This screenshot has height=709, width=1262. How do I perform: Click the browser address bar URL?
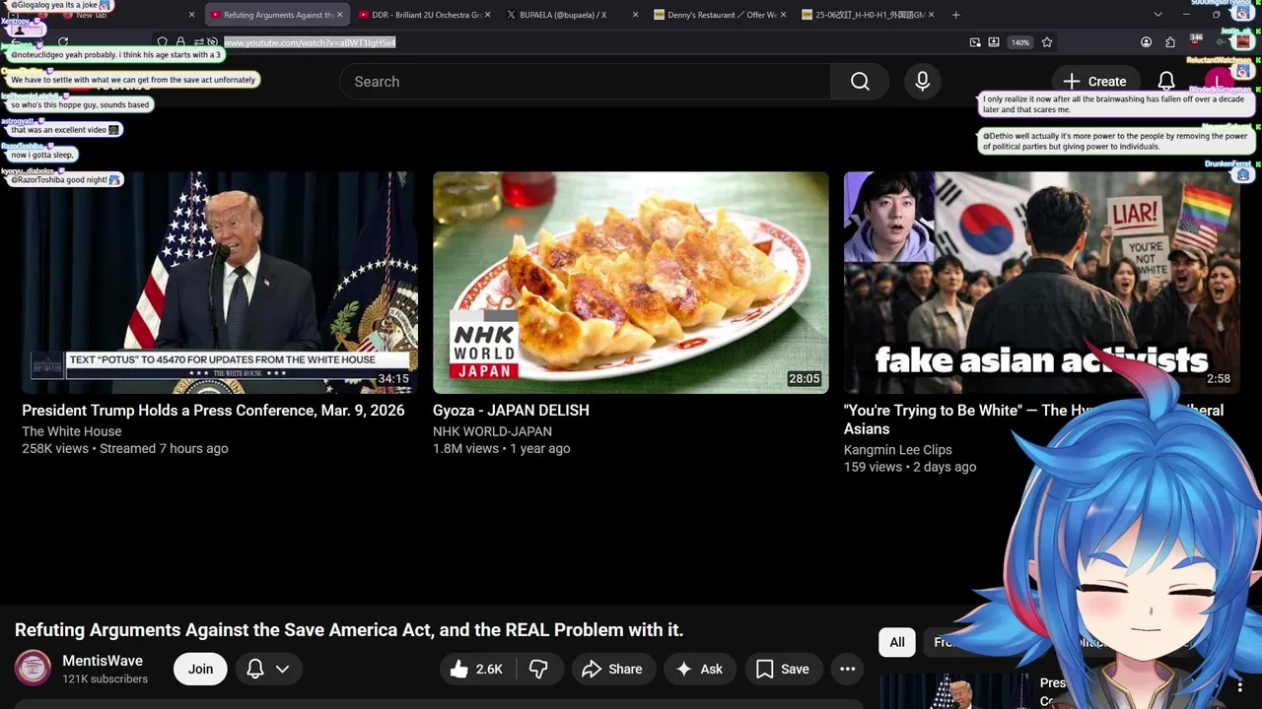[x=310, y=42]
